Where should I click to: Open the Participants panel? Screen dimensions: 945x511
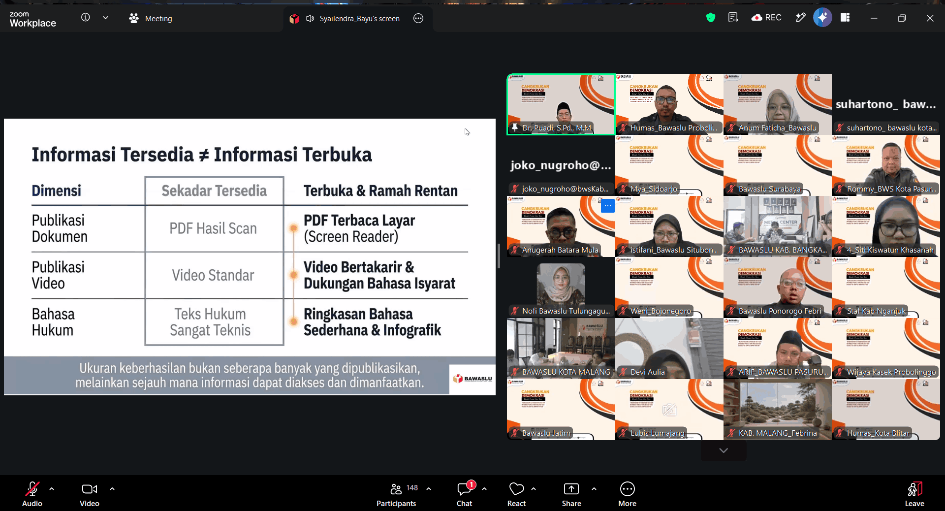[x=396, y=494]
